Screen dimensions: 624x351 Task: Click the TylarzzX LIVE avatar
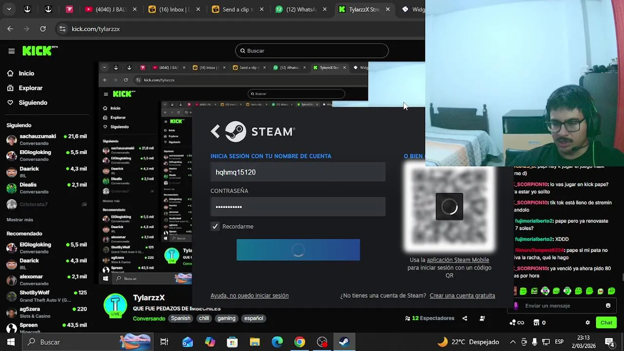point(115,306)
